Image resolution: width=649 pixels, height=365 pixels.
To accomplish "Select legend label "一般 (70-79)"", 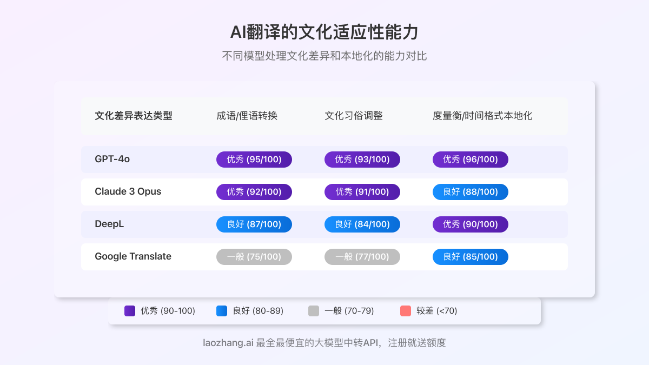I will point(349,311).
